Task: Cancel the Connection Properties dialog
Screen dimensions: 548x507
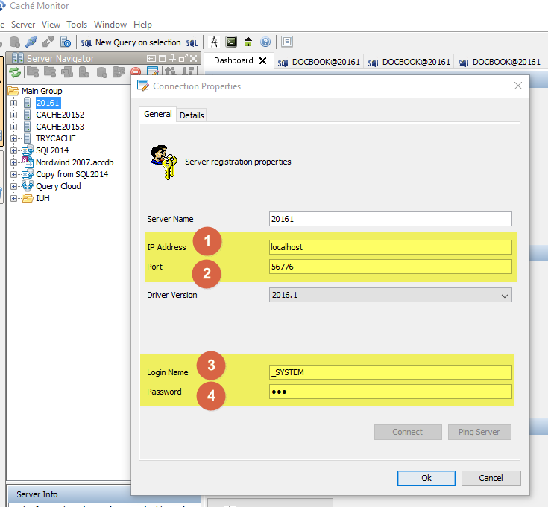Action: pos(491,478)
